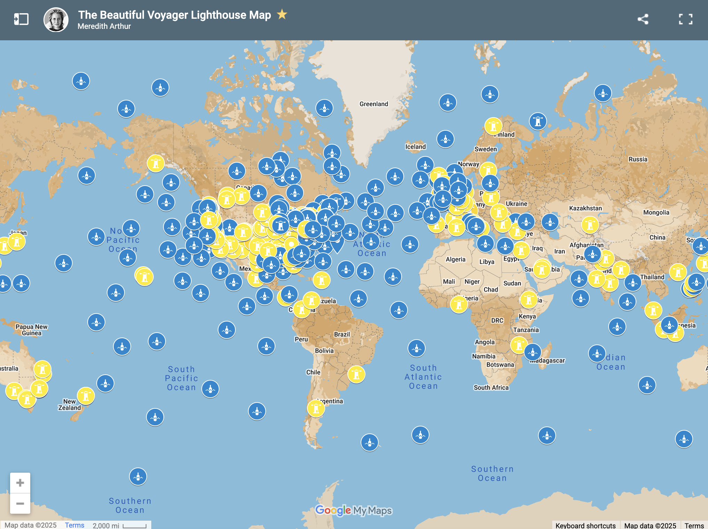Open the Terms link beside scale bar
The height and width of the screenshot is (529, 708).
[x=74, y=525]
